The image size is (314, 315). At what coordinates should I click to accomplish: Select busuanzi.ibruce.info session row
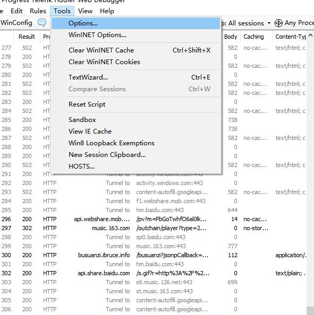(153, 255)
